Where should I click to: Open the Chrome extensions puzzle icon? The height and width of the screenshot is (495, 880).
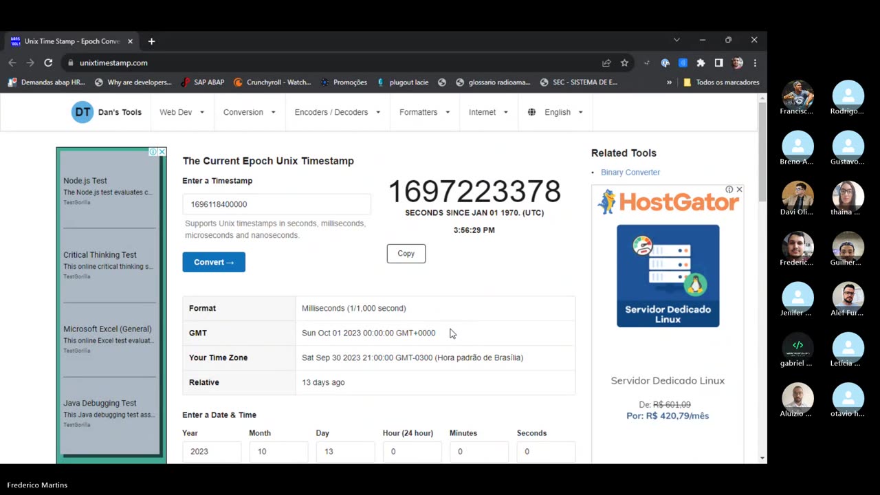[701, 63]
